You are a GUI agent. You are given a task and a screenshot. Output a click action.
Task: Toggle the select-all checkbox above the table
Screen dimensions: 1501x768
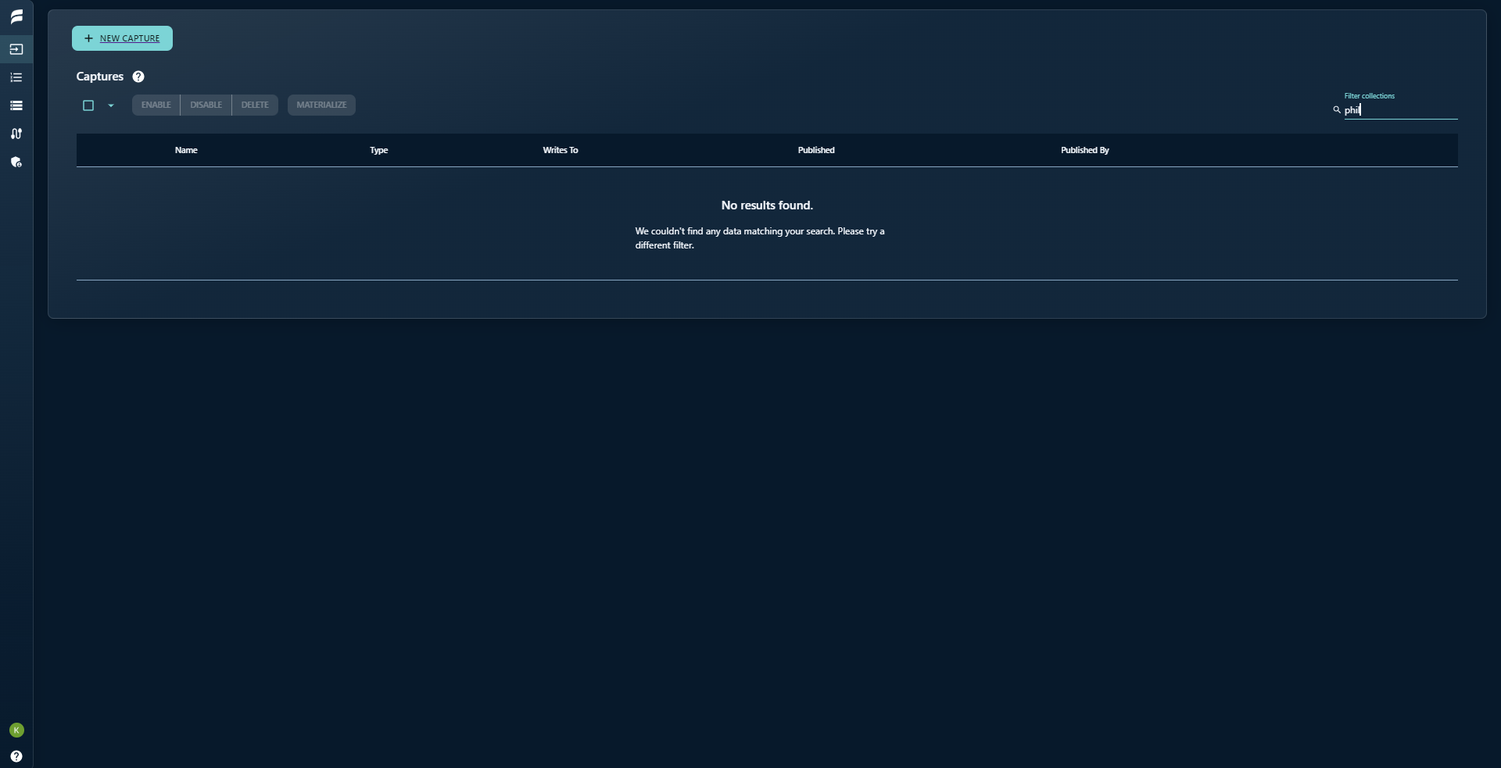[89, 105]
